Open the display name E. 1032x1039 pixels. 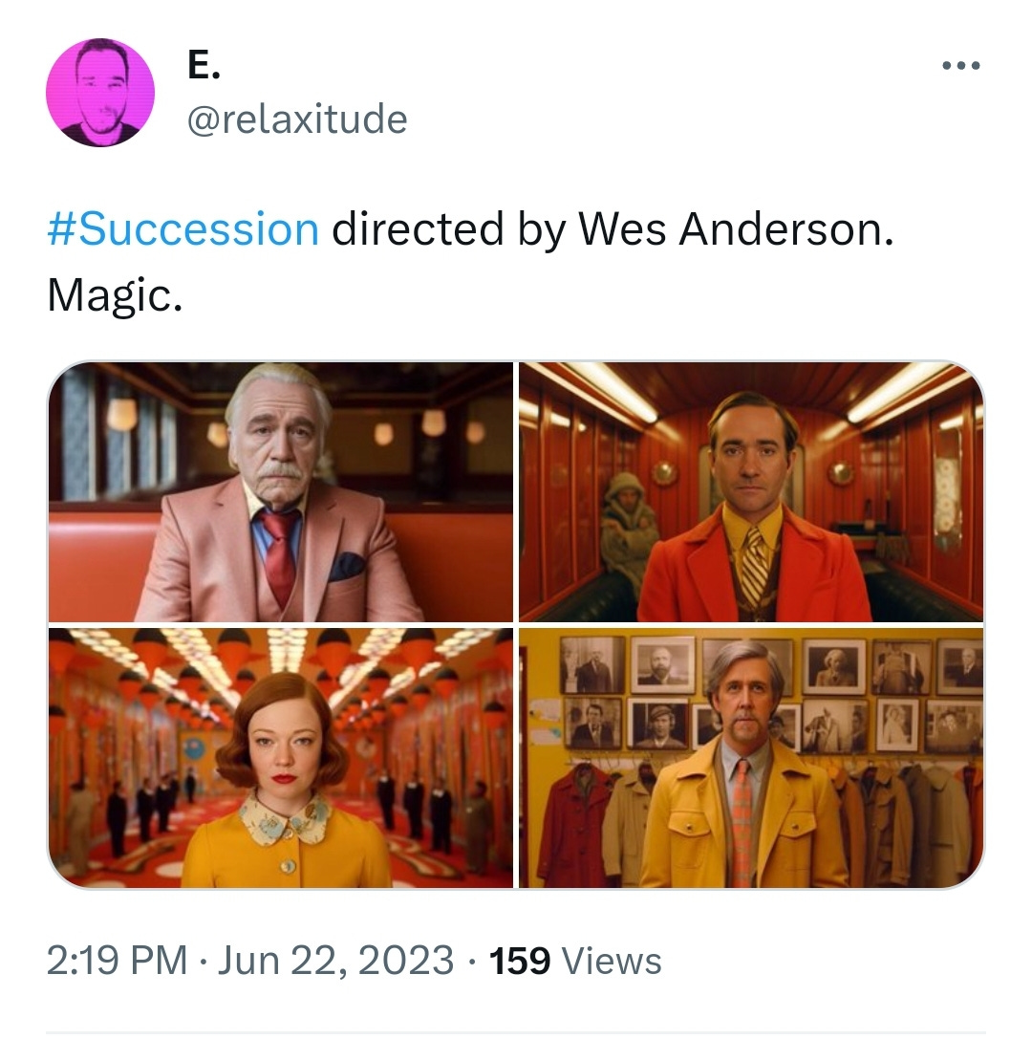[204, 66]
